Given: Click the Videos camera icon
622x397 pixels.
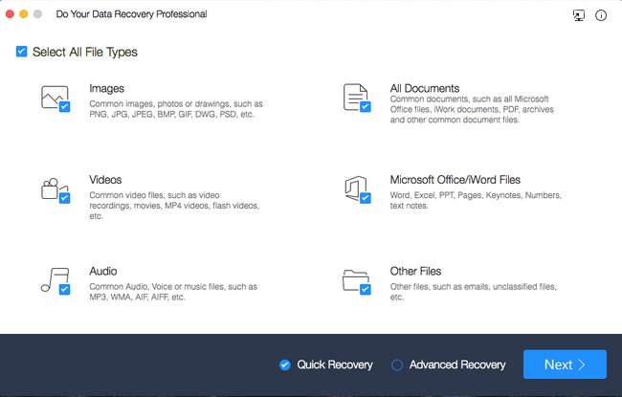Looking at the screenshot, I should coord(55,188).
